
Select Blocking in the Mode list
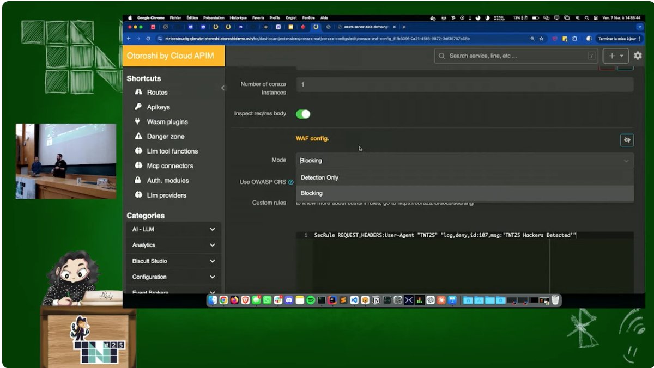[465, 193]
